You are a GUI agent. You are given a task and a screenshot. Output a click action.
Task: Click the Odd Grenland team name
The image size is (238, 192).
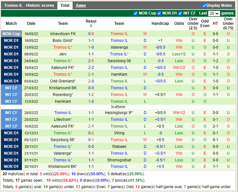62,81
